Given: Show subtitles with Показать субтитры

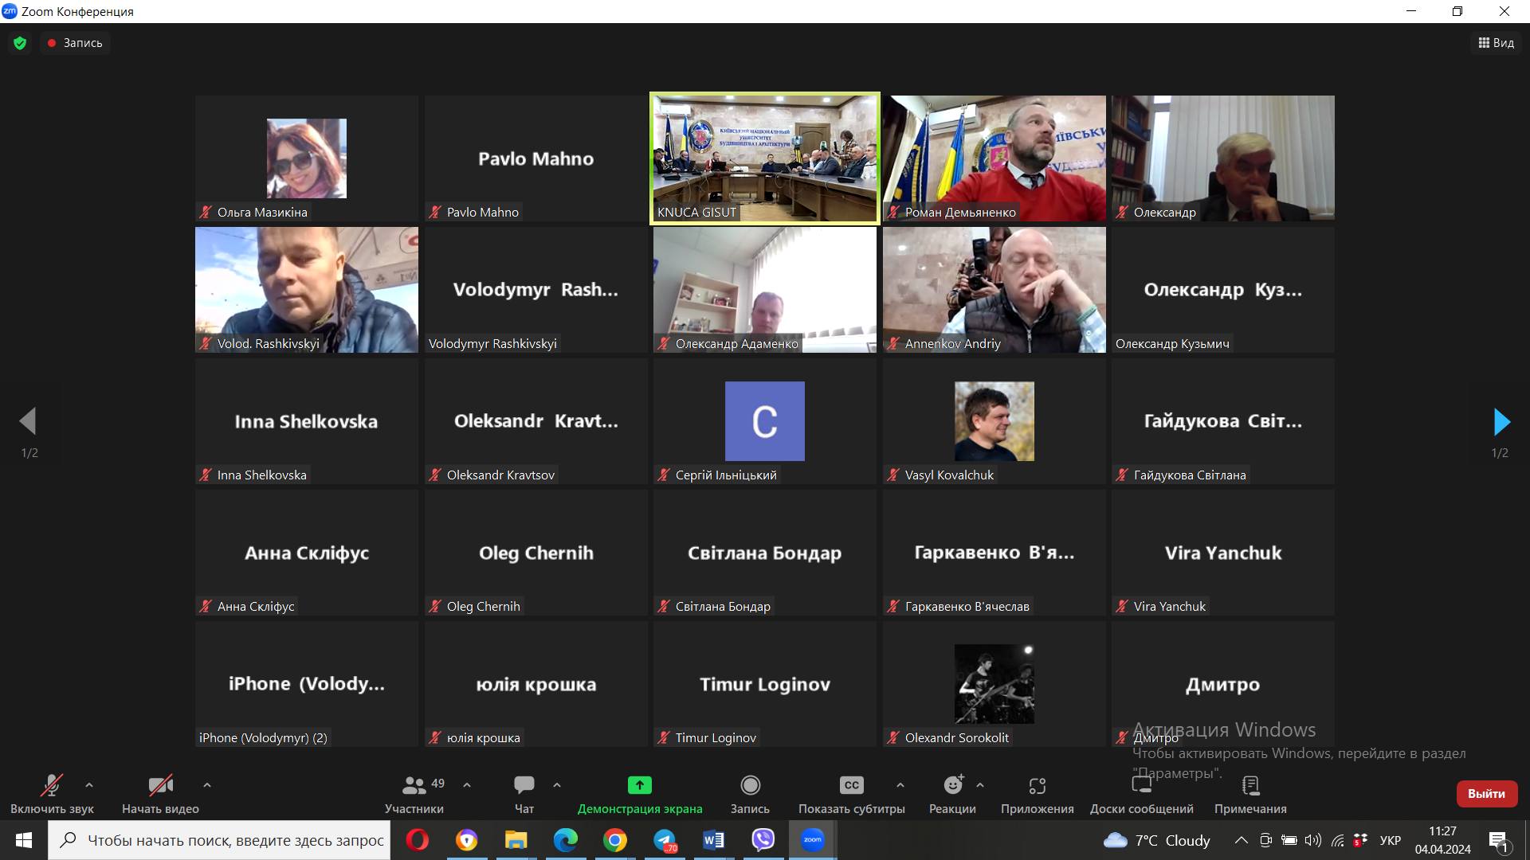Looking at the screenshot, I should 852,795.
